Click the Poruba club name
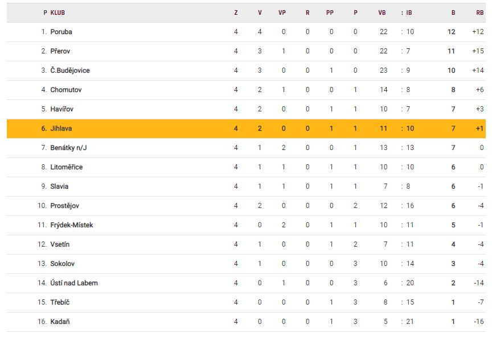 pos(61,32)
